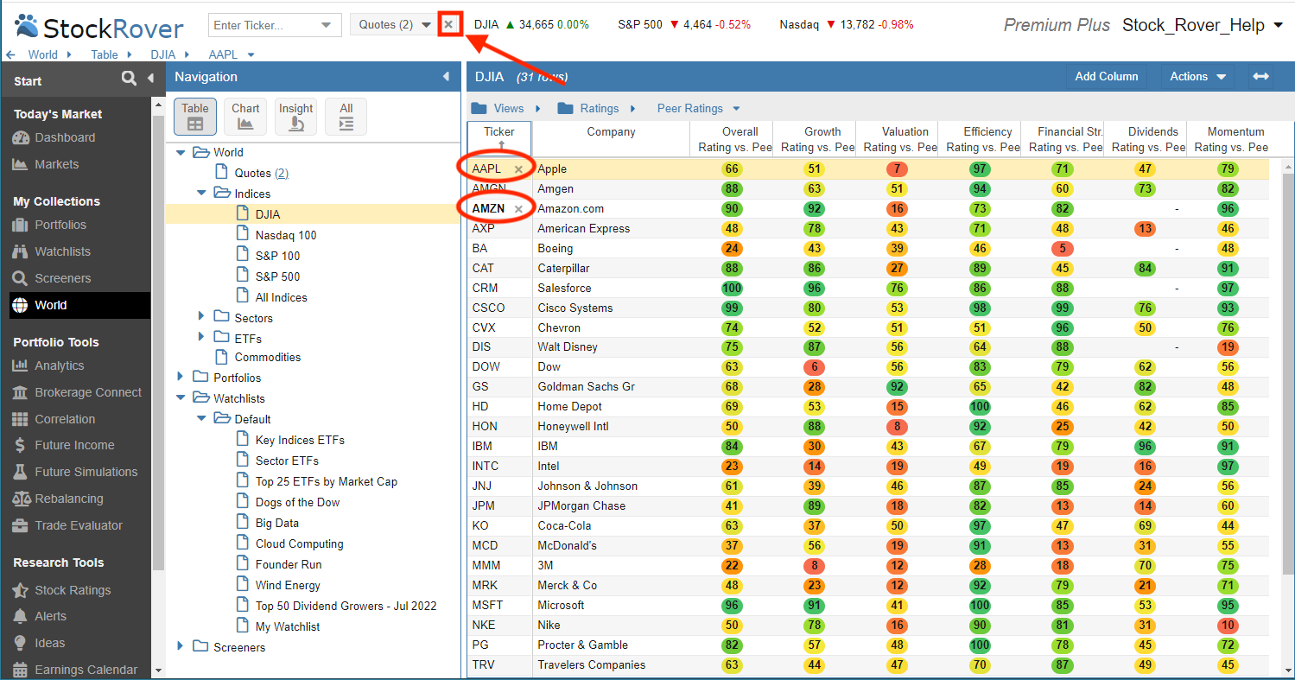Open Rebalancing tool
The image size is (1295, 680).
point(57,499)
